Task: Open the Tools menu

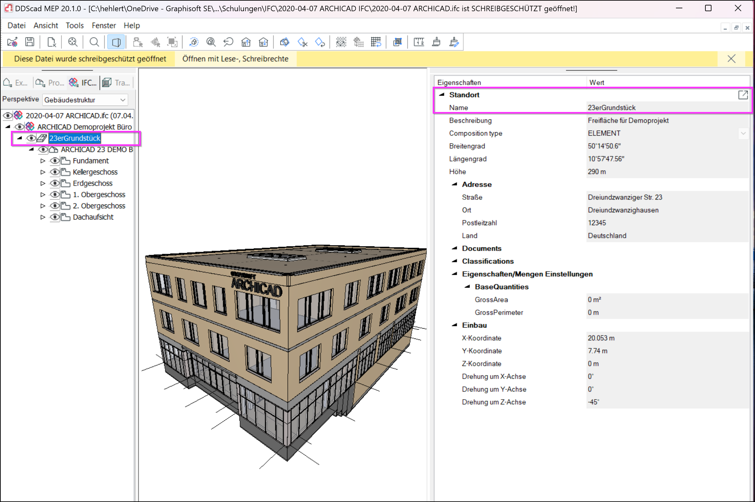Action: point(75,25)
